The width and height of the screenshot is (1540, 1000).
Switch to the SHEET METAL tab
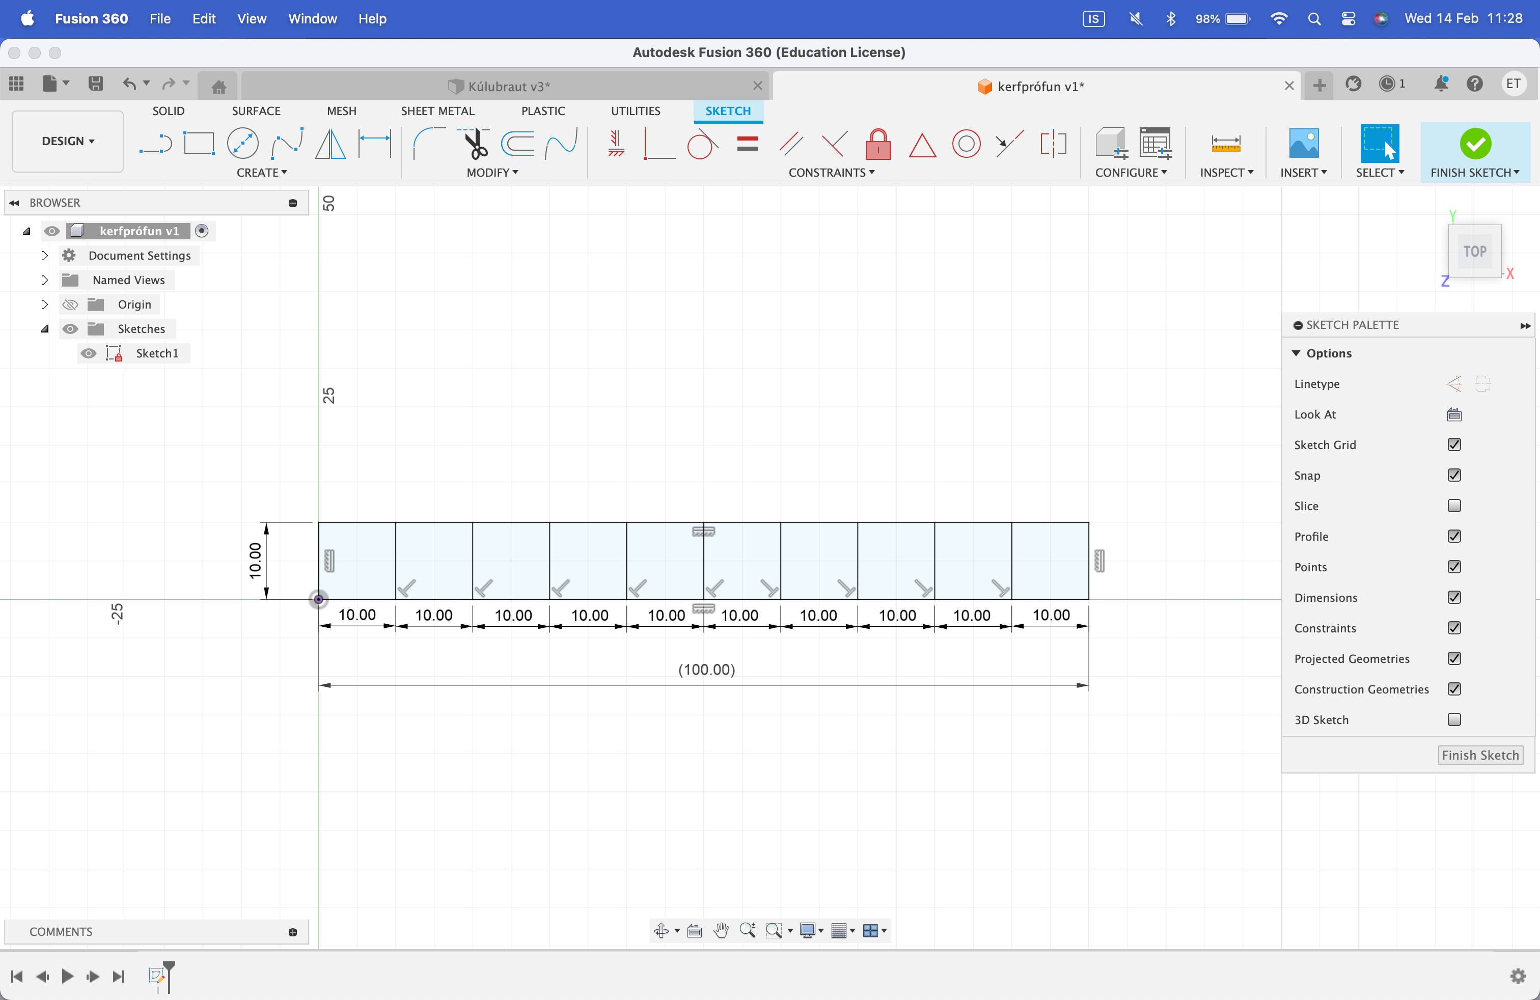click(x=437, y=112)
